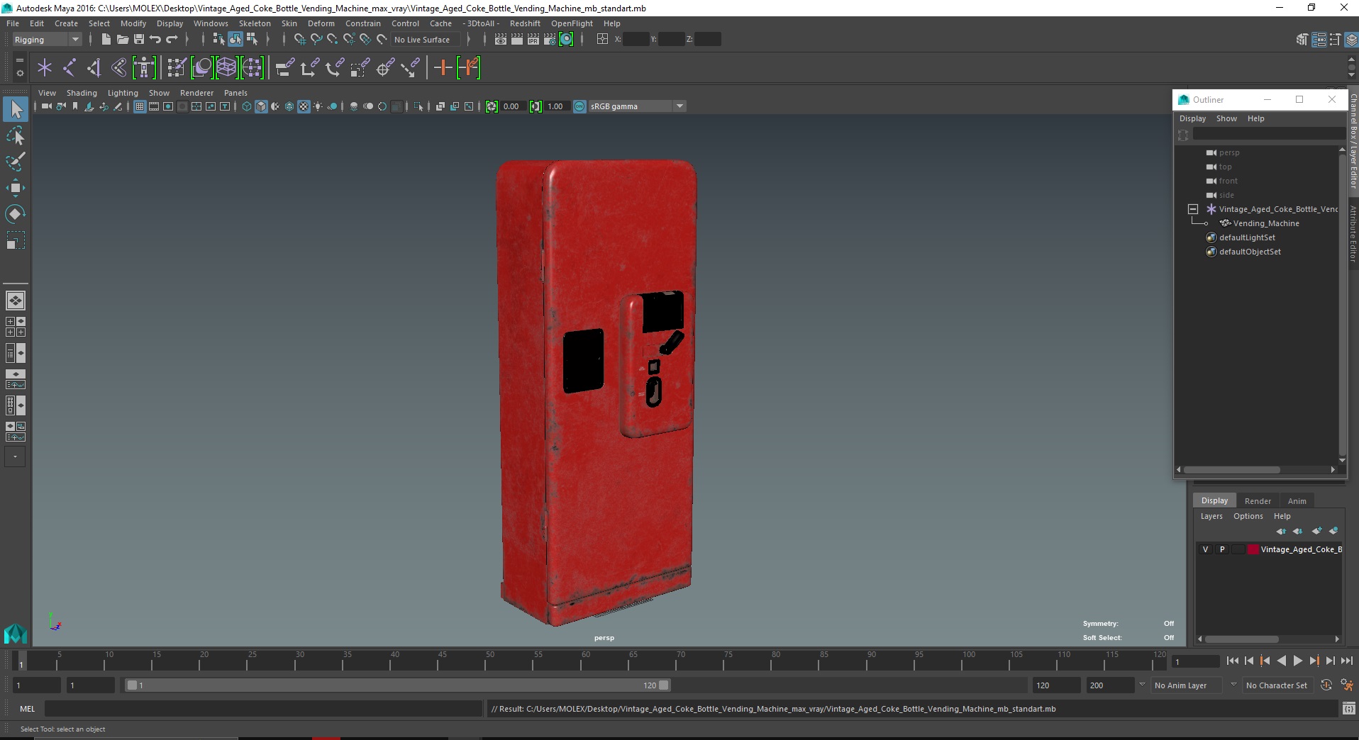Toggle layer playback P box
Viewport: 1359px width, 740px height.
coord(1222,549)
